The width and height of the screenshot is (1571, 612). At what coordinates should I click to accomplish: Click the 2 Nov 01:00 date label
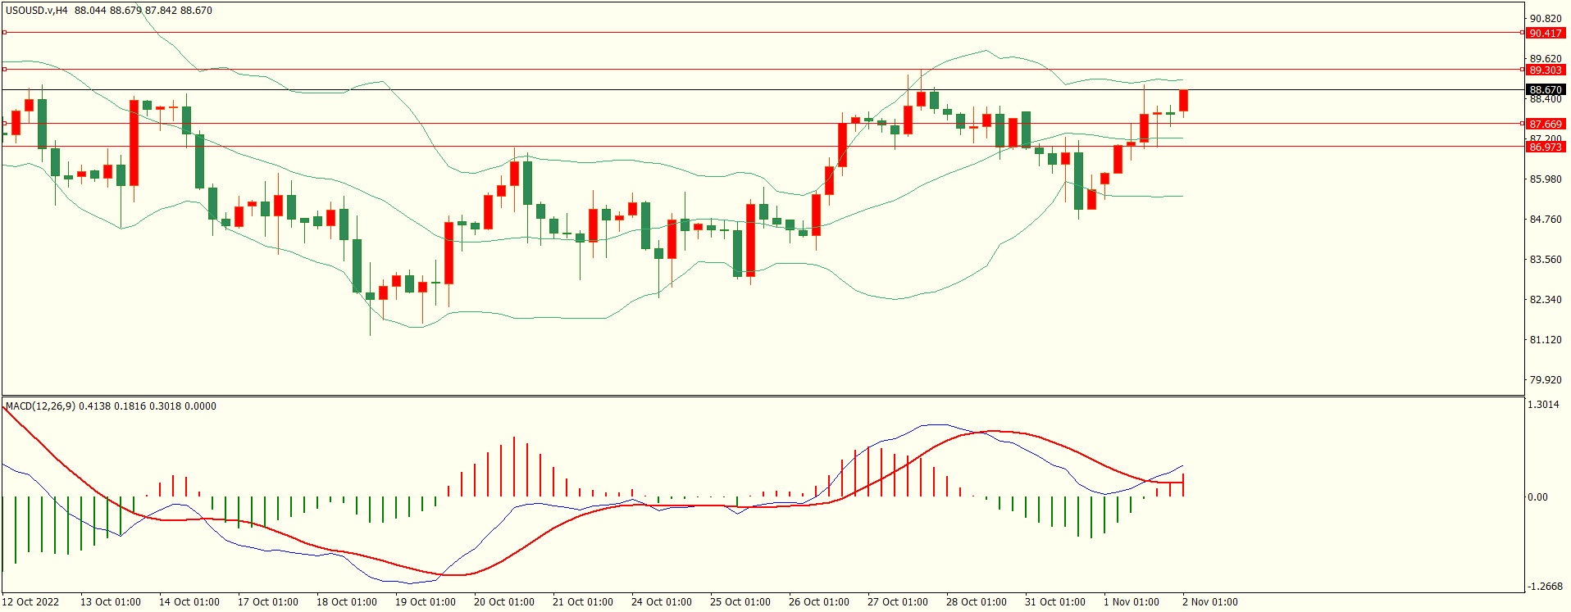point(1210,602)
